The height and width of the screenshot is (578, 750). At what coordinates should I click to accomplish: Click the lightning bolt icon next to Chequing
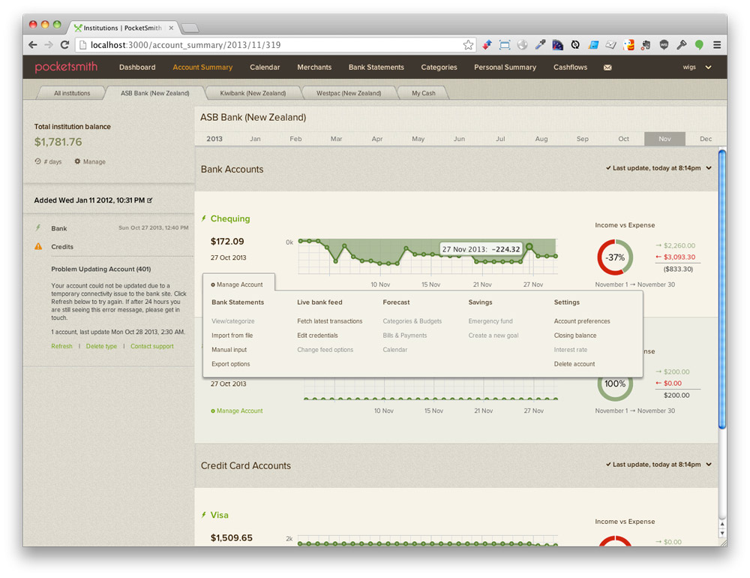coord(203,219)
